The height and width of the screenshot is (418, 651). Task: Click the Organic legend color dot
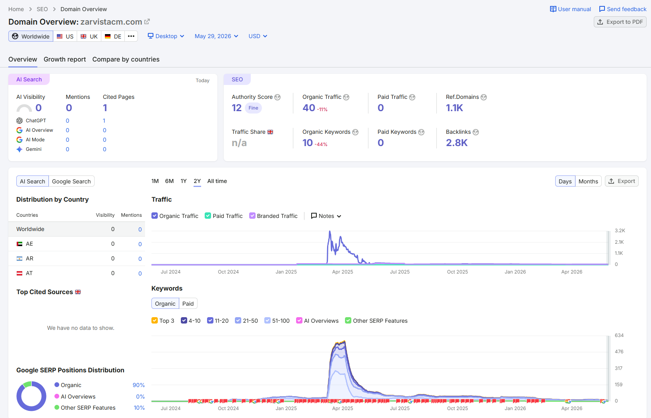pyautogui.click(x=57, y=385)
